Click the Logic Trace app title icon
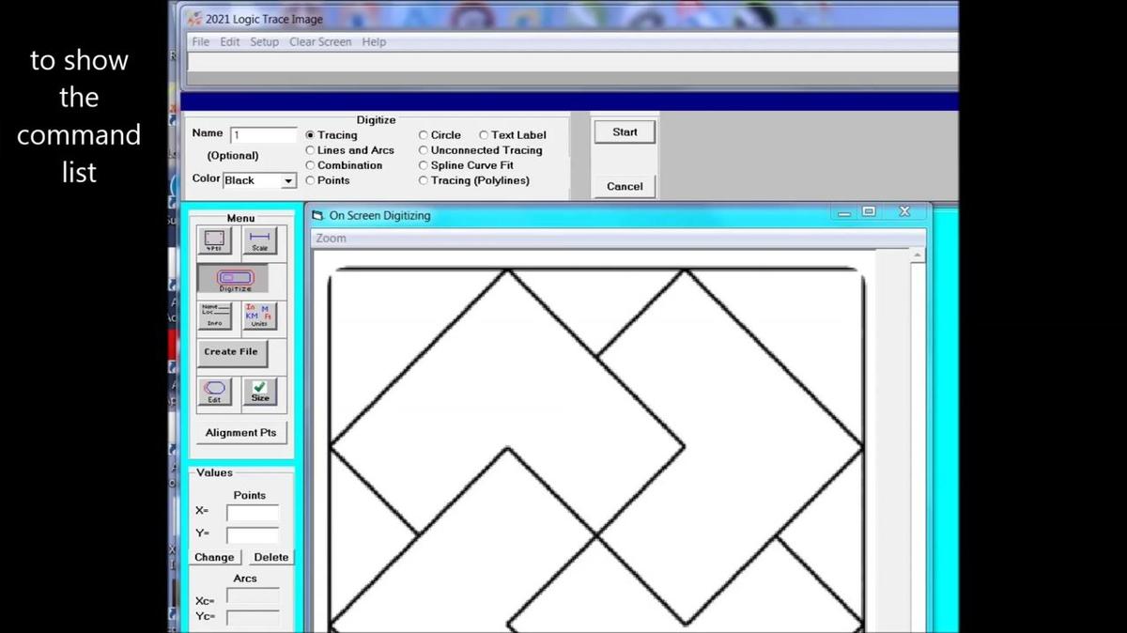The image size is (1127, 633). click(194, 19)
